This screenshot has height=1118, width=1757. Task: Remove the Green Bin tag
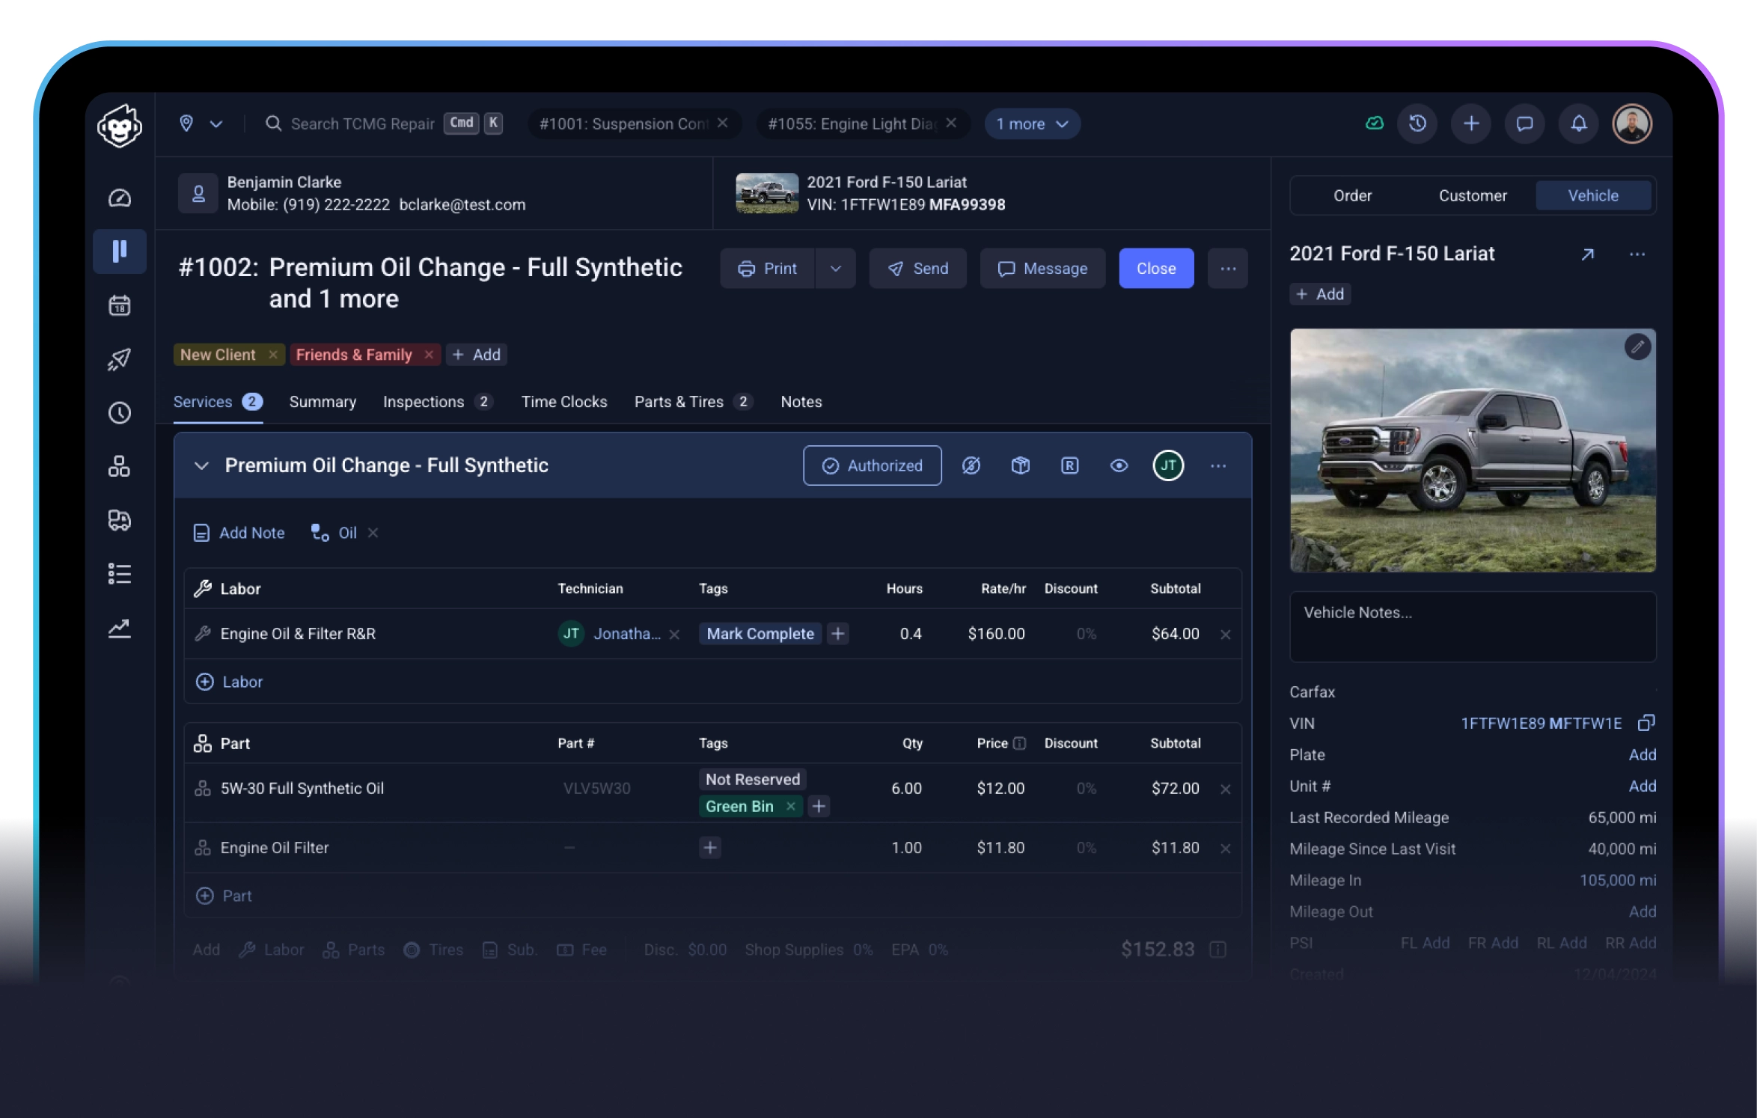(x=790, y=807)
